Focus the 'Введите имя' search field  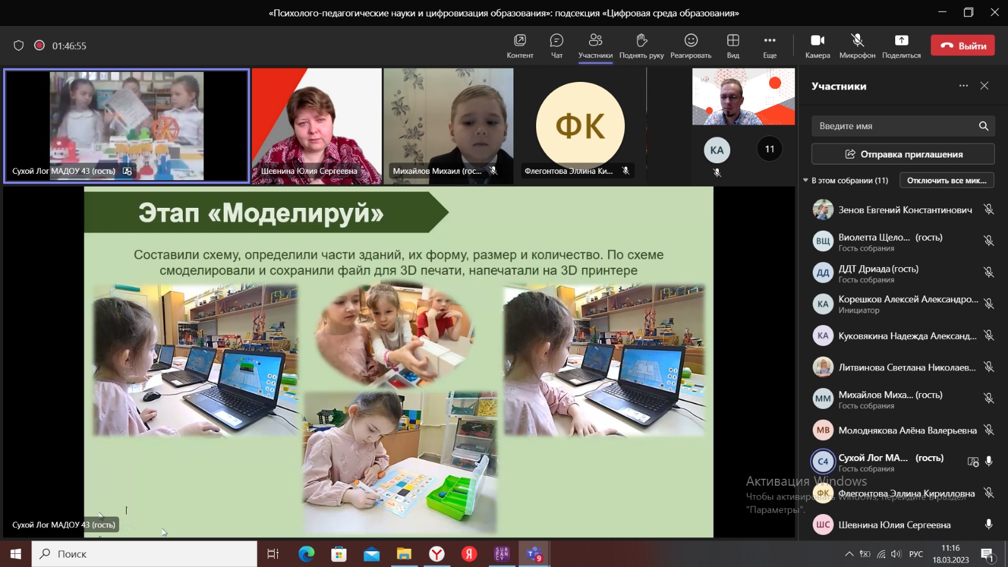895,126
